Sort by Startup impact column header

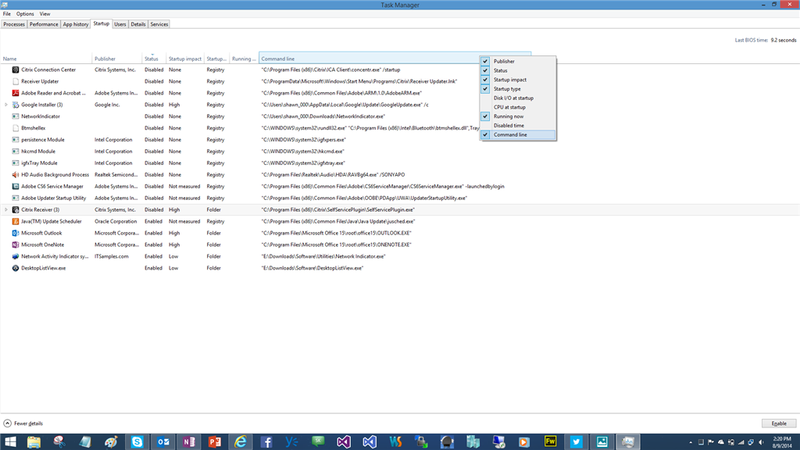185,59
